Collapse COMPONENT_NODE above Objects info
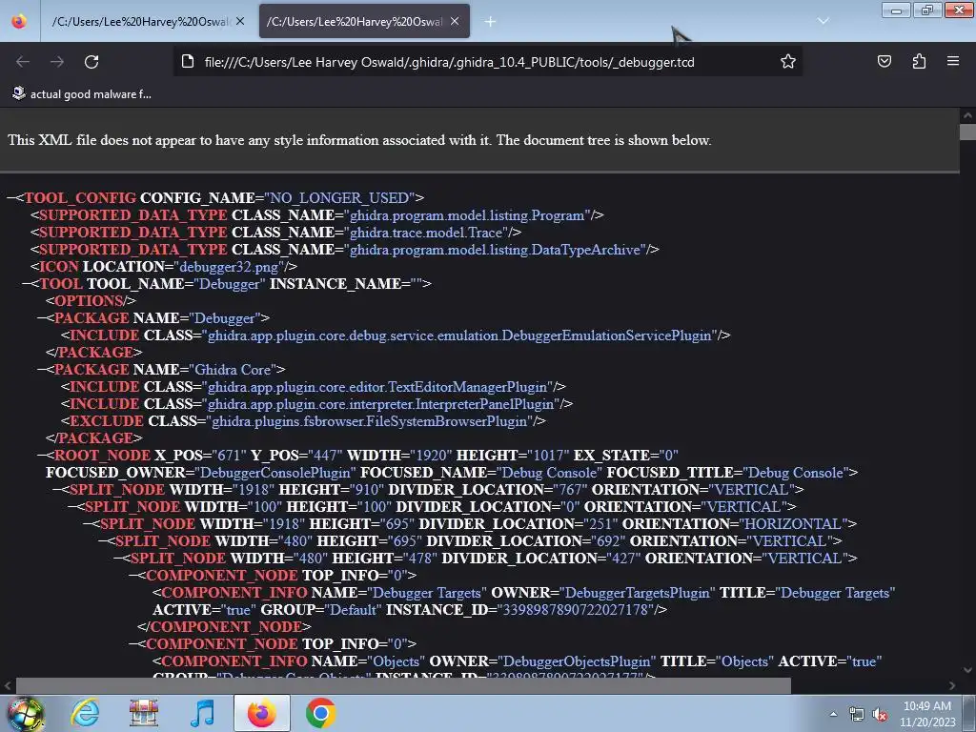The width and height of the screenshot is (976, 732). 132,644
